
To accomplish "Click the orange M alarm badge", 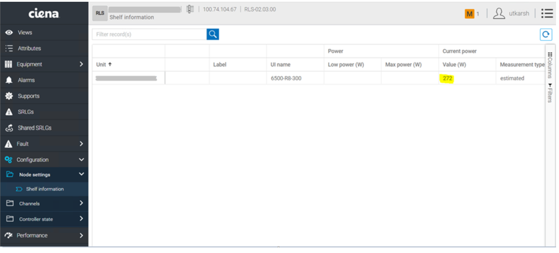I will (469, 14).
